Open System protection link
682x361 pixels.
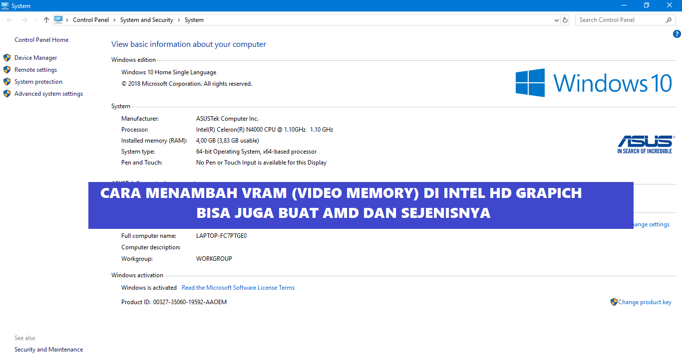coord(38,82)
